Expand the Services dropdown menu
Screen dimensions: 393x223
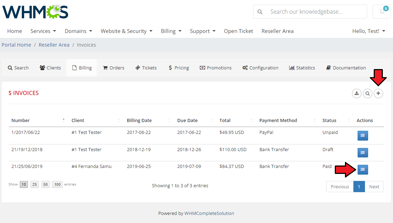(43, 31)
